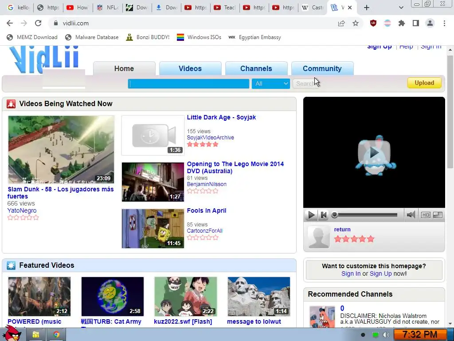This screenshot has width=454, height=341.
Task: Click the VidLii search text field
Action: (188, 83)
